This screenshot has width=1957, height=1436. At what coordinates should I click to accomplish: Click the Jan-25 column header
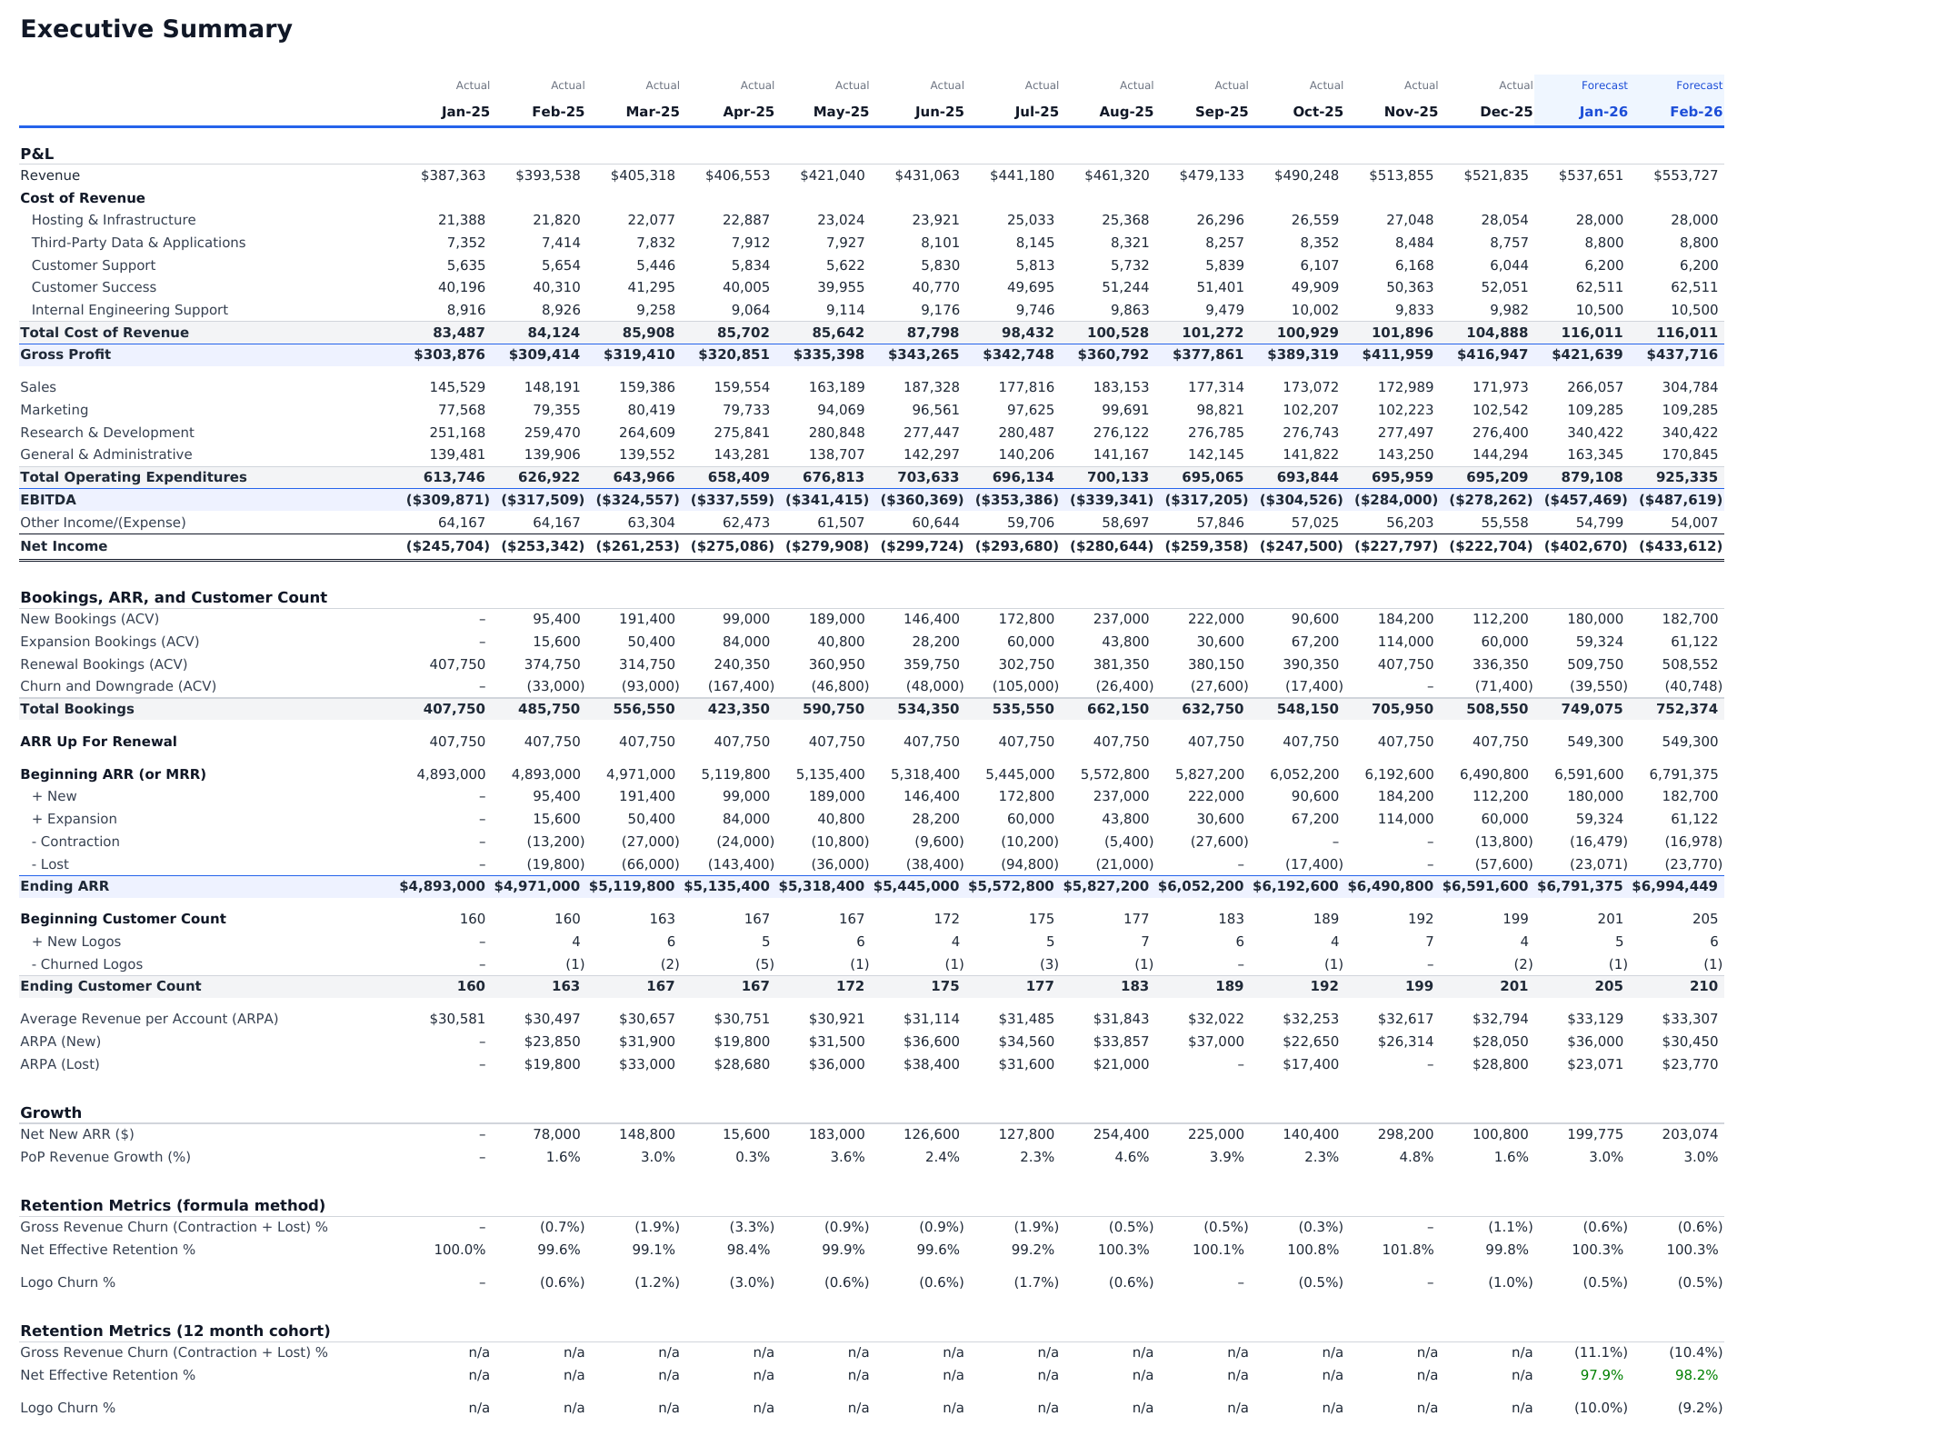click(x=465, y=112)
